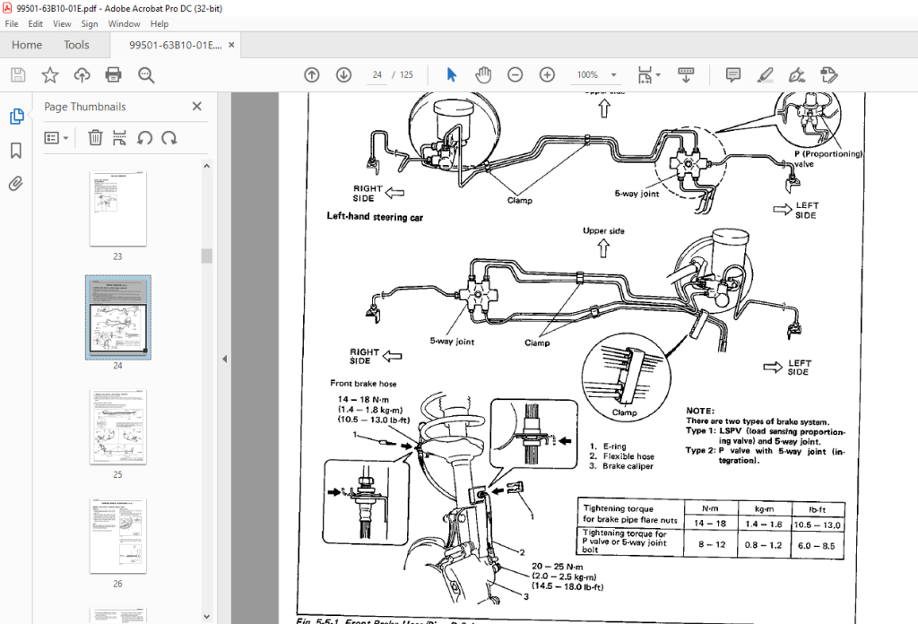Activate the selection arrow tool

tap(452, 75)
